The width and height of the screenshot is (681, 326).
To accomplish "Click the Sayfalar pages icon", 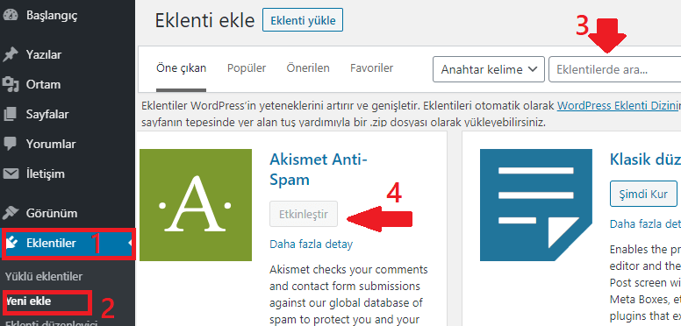I will (11, 115).
